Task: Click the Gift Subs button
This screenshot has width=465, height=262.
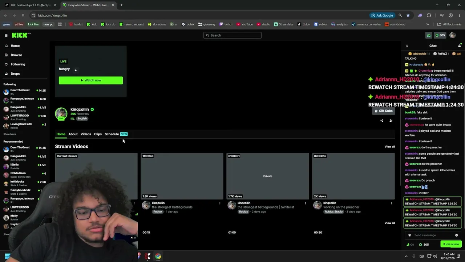Action: pos(384,111)
